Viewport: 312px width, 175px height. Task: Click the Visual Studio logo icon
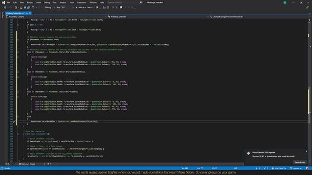[x=3, y=2]
